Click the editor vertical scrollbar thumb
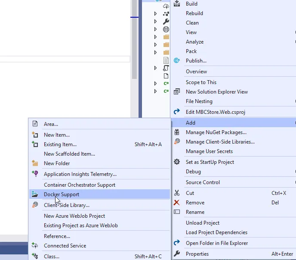Viewport: 296px width, 260px height. click(134, 39)
